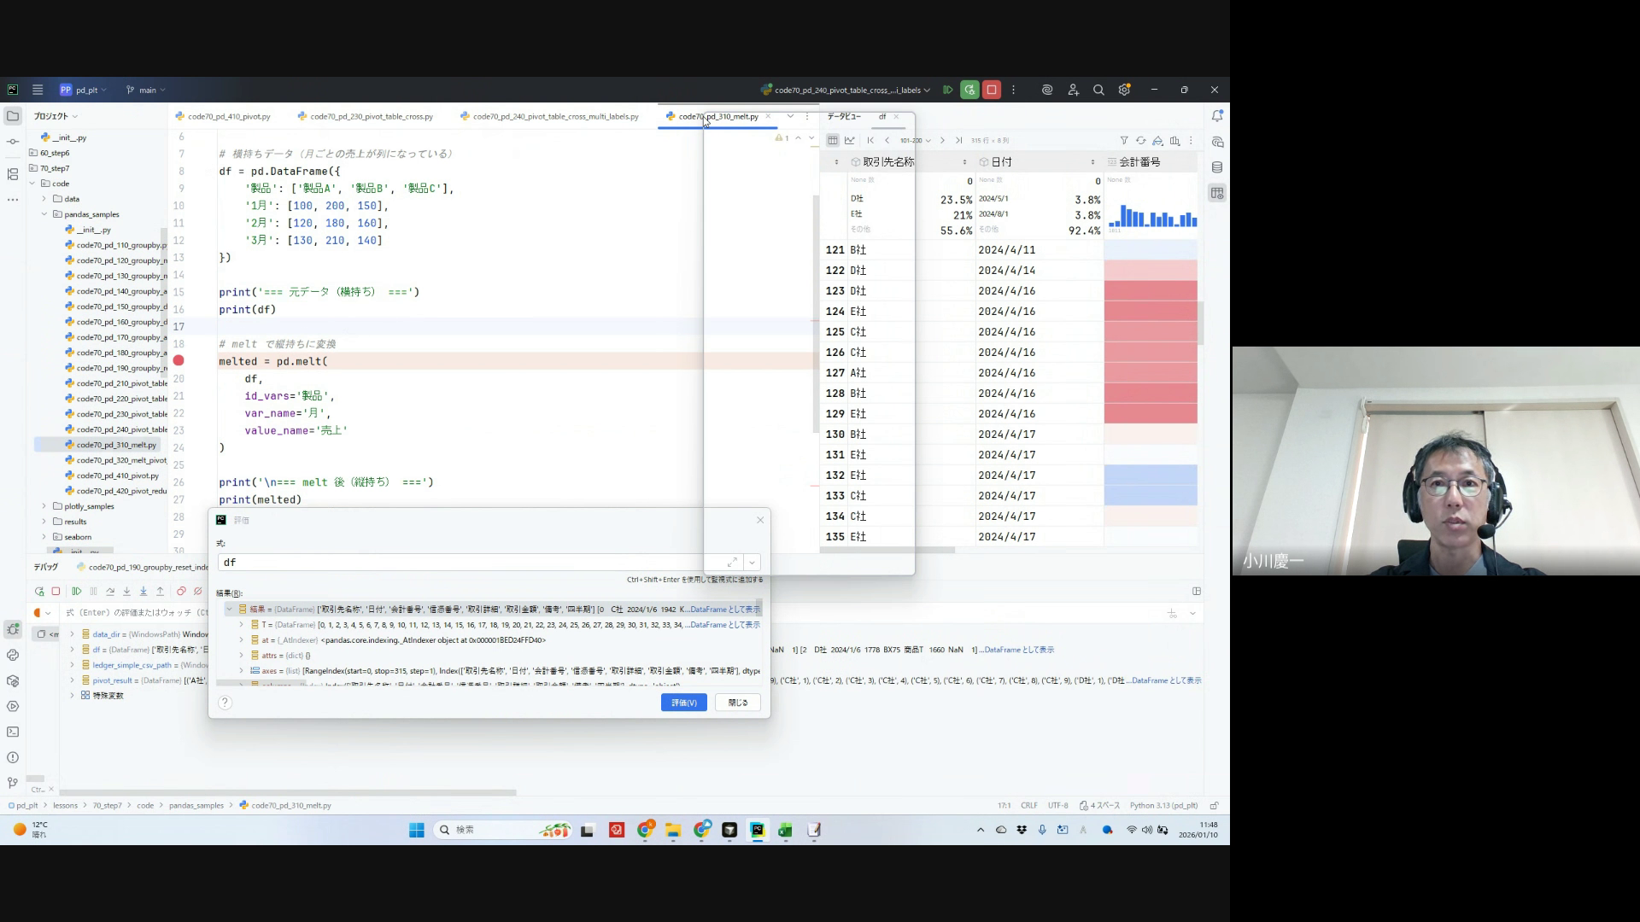Image resolution: width=1640 pixels, height=922 pixels.
Task: Click the 閉じる close button in dialog
Action: point(737,703)
